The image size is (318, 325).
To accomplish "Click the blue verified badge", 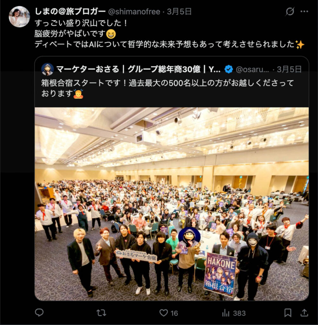I will pyautogui.click(x=229, y=69).
